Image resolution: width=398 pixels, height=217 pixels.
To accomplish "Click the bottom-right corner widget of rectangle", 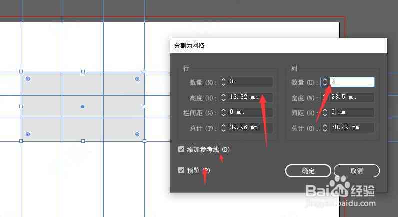I will pos(137,134).
